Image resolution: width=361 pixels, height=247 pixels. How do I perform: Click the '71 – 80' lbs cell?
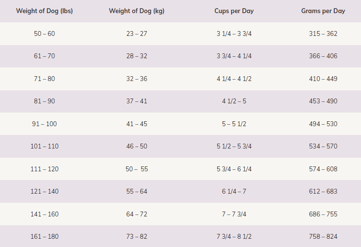44,79
